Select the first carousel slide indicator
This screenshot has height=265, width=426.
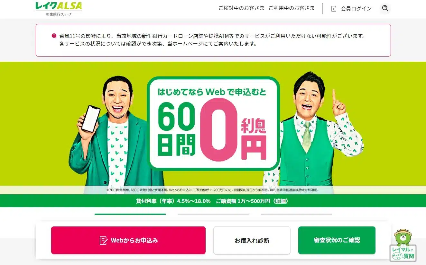tap(130, 214)
